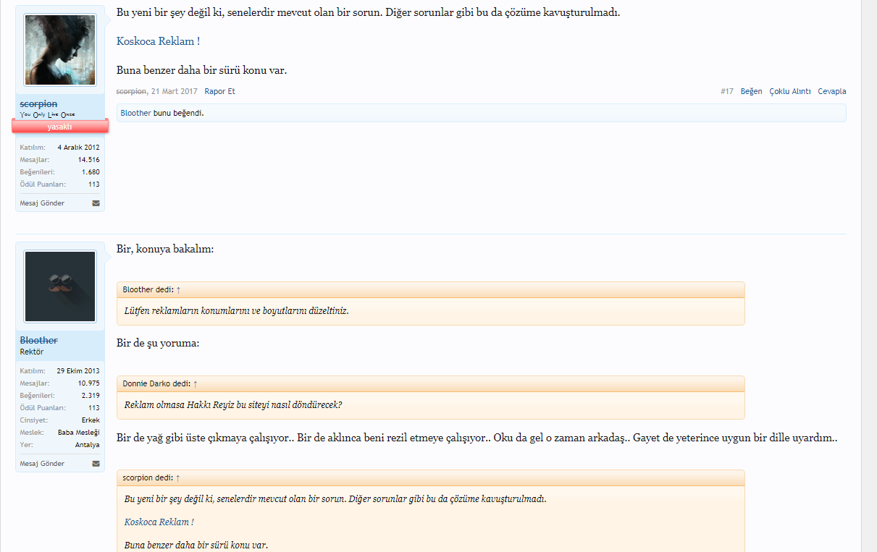Click Bloother's join date '29 Ekim 2013'
Screen dimensions: 877x552
[x=78, y=370]
